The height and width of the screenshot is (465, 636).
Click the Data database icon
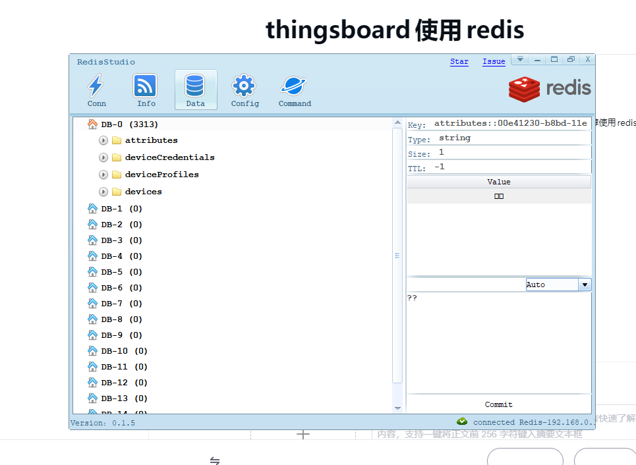click(195, 86)
